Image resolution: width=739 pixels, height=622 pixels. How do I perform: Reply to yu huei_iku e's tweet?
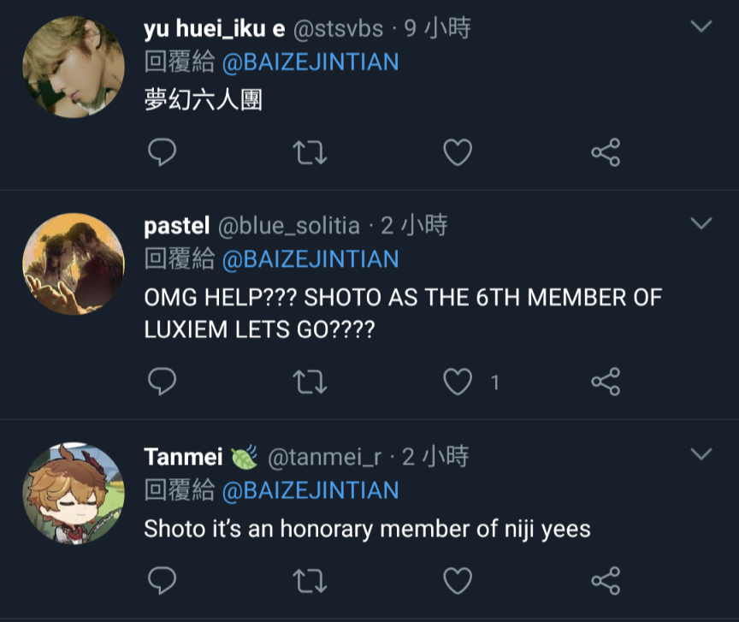(x=163, y=152)
